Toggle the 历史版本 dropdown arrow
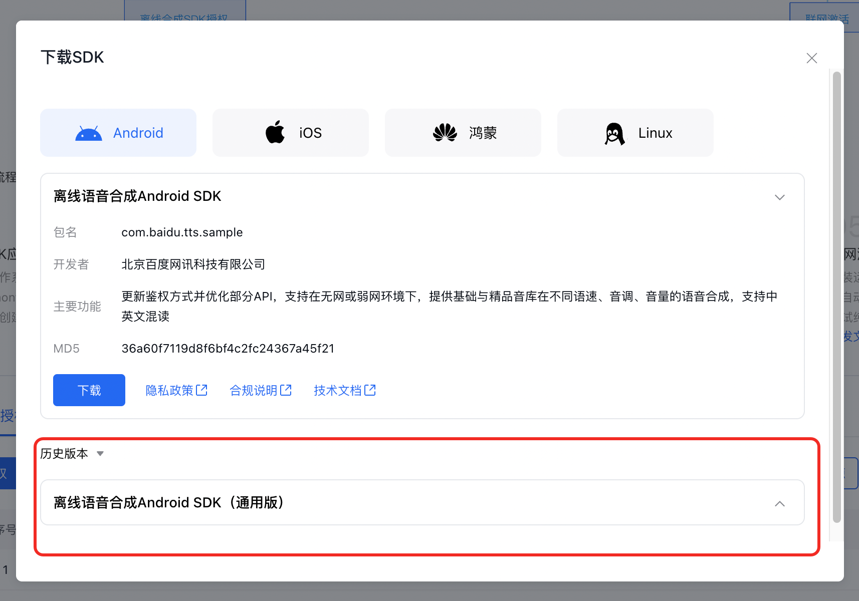This screenshot has width=859, height=601. click(100, 454)
